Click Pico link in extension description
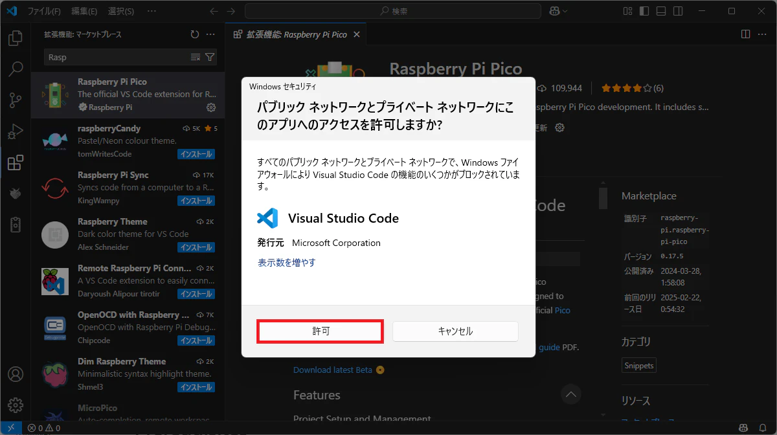This screenshot has height=435, width=777. [x=563, y=310]
